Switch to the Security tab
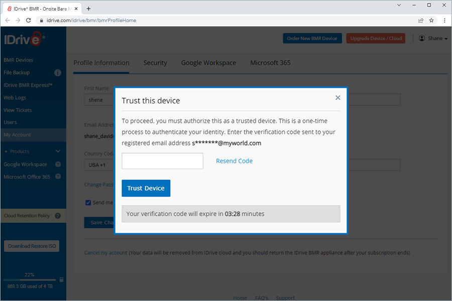 pos(155,63)
